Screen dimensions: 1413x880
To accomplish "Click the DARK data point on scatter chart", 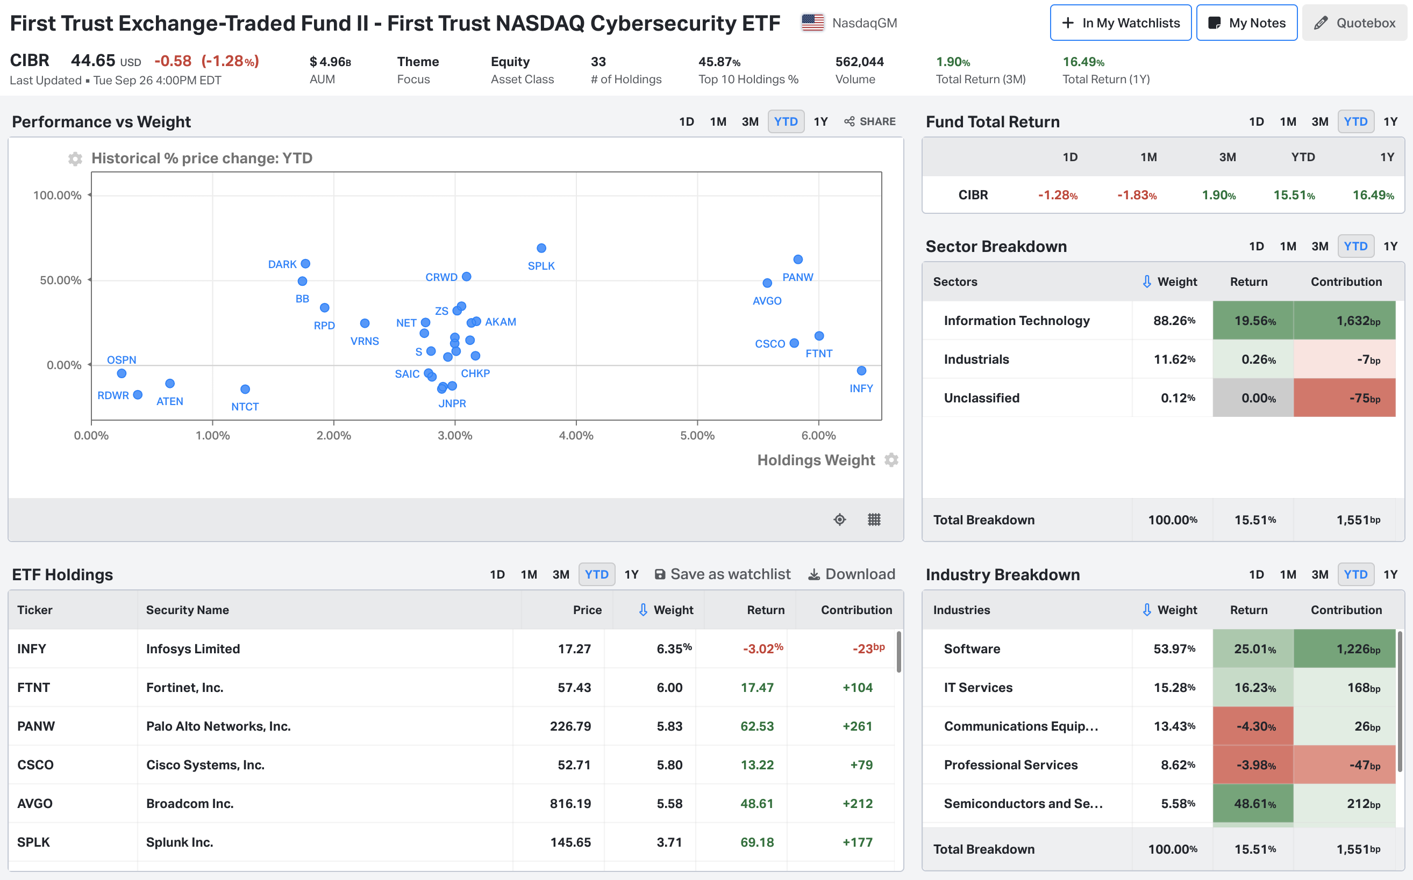I will click(305, 264).
